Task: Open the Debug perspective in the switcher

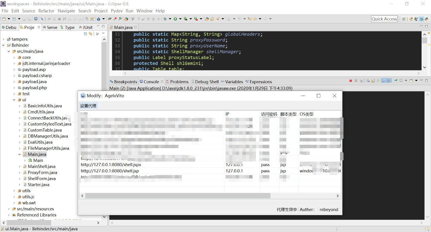Action: click(x=422, y=19)
